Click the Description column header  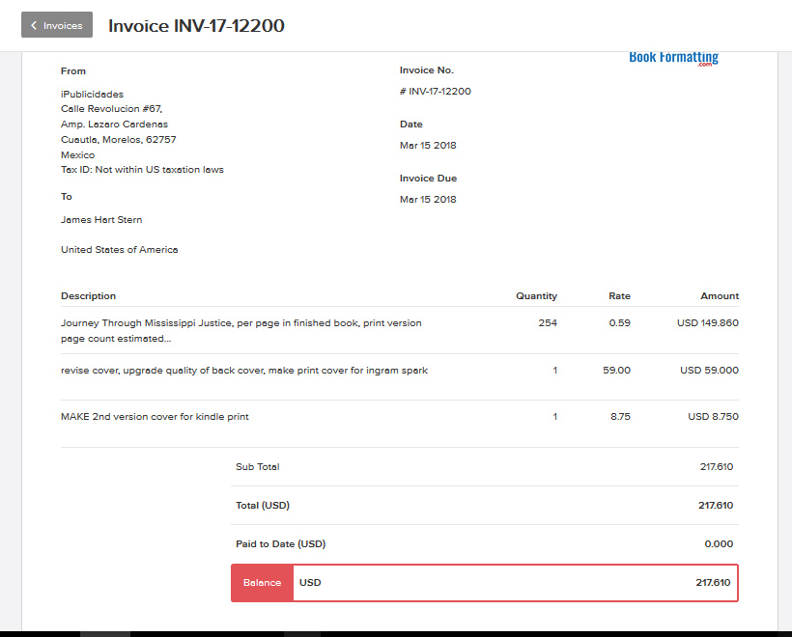[89, 295]
